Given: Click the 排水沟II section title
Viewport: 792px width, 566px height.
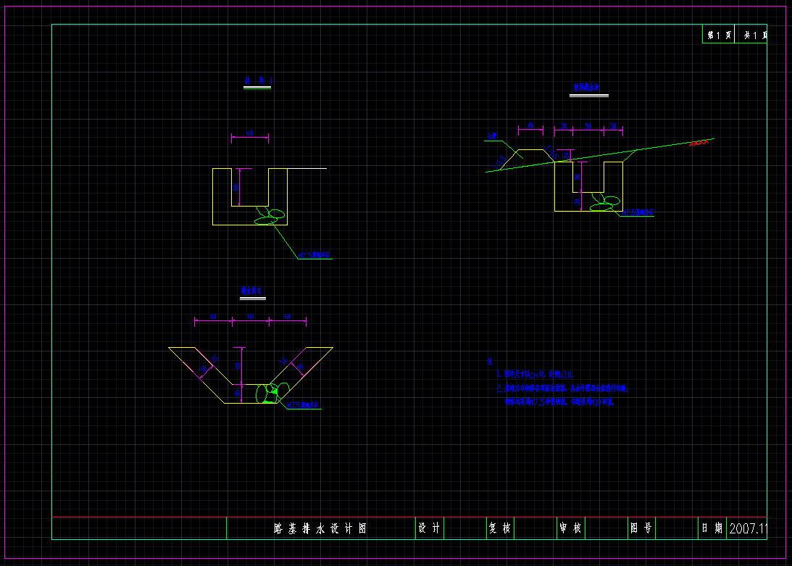Looking at the screenshot, I should (x=253, y=291).
